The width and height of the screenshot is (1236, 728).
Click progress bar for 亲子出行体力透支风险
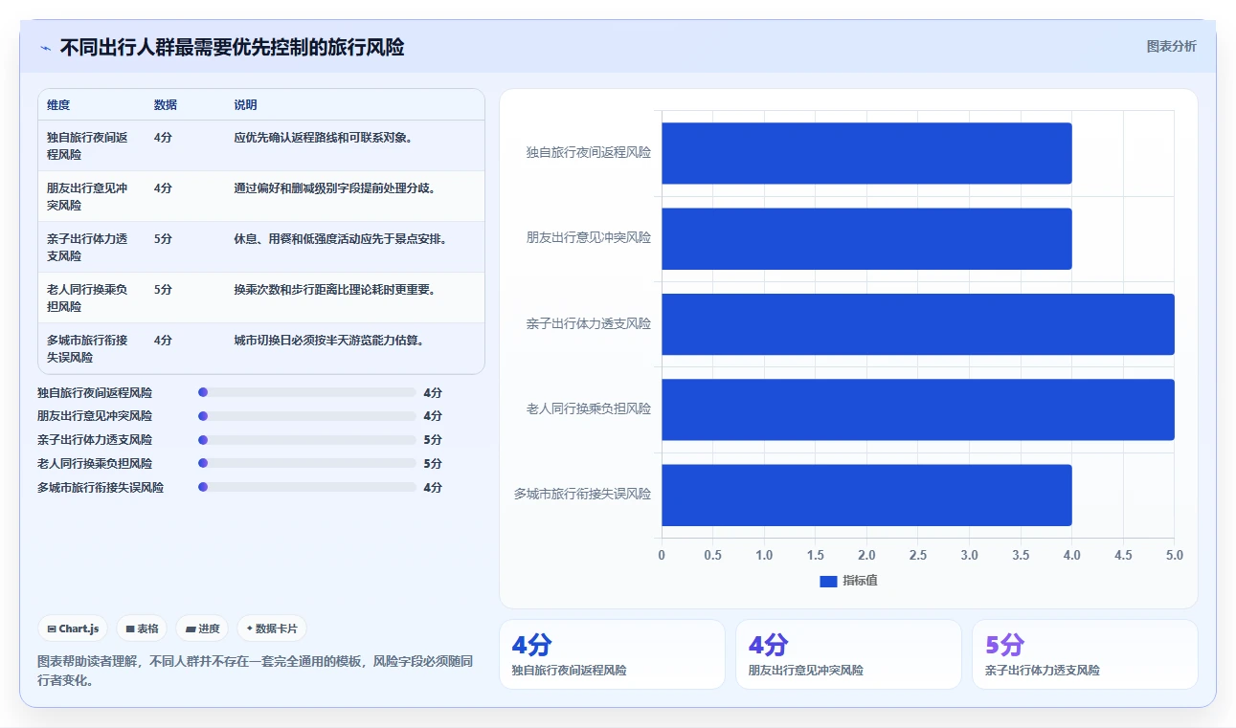(x=306, y=440)
